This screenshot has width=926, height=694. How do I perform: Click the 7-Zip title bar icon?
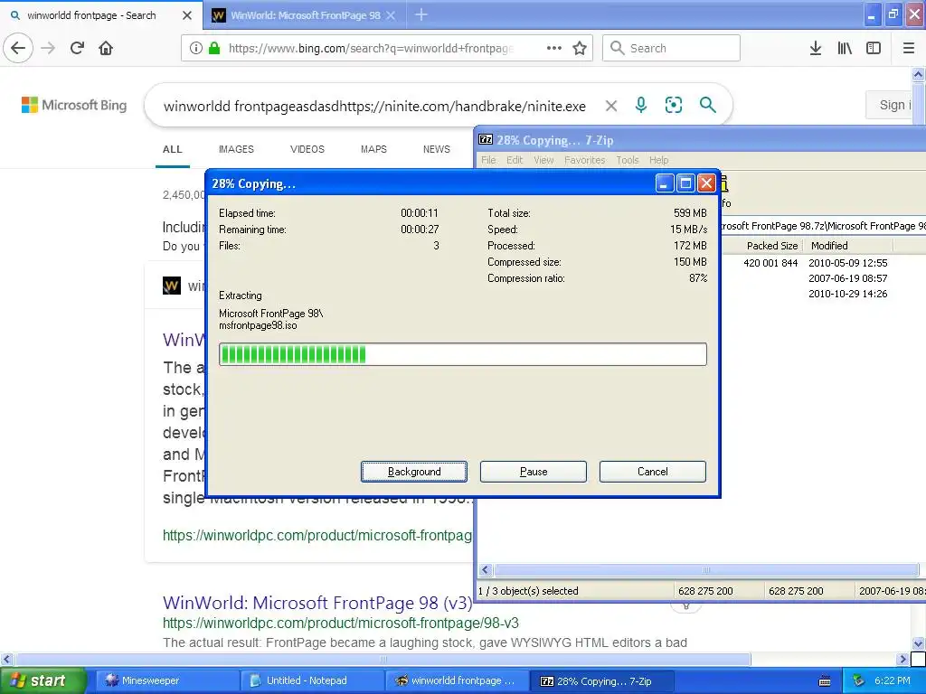click(486, 140)
